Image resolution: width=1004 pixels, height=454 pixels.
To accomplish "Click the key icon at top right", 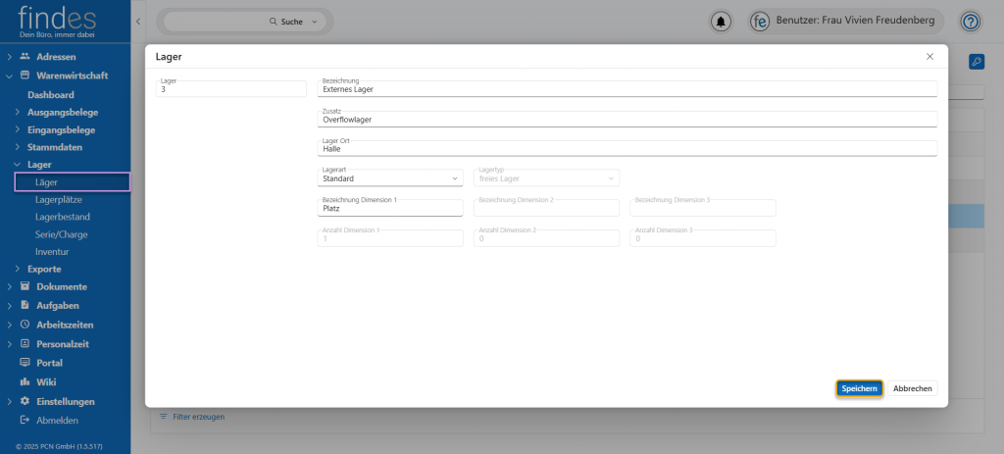I will click(x=976, y=62).
